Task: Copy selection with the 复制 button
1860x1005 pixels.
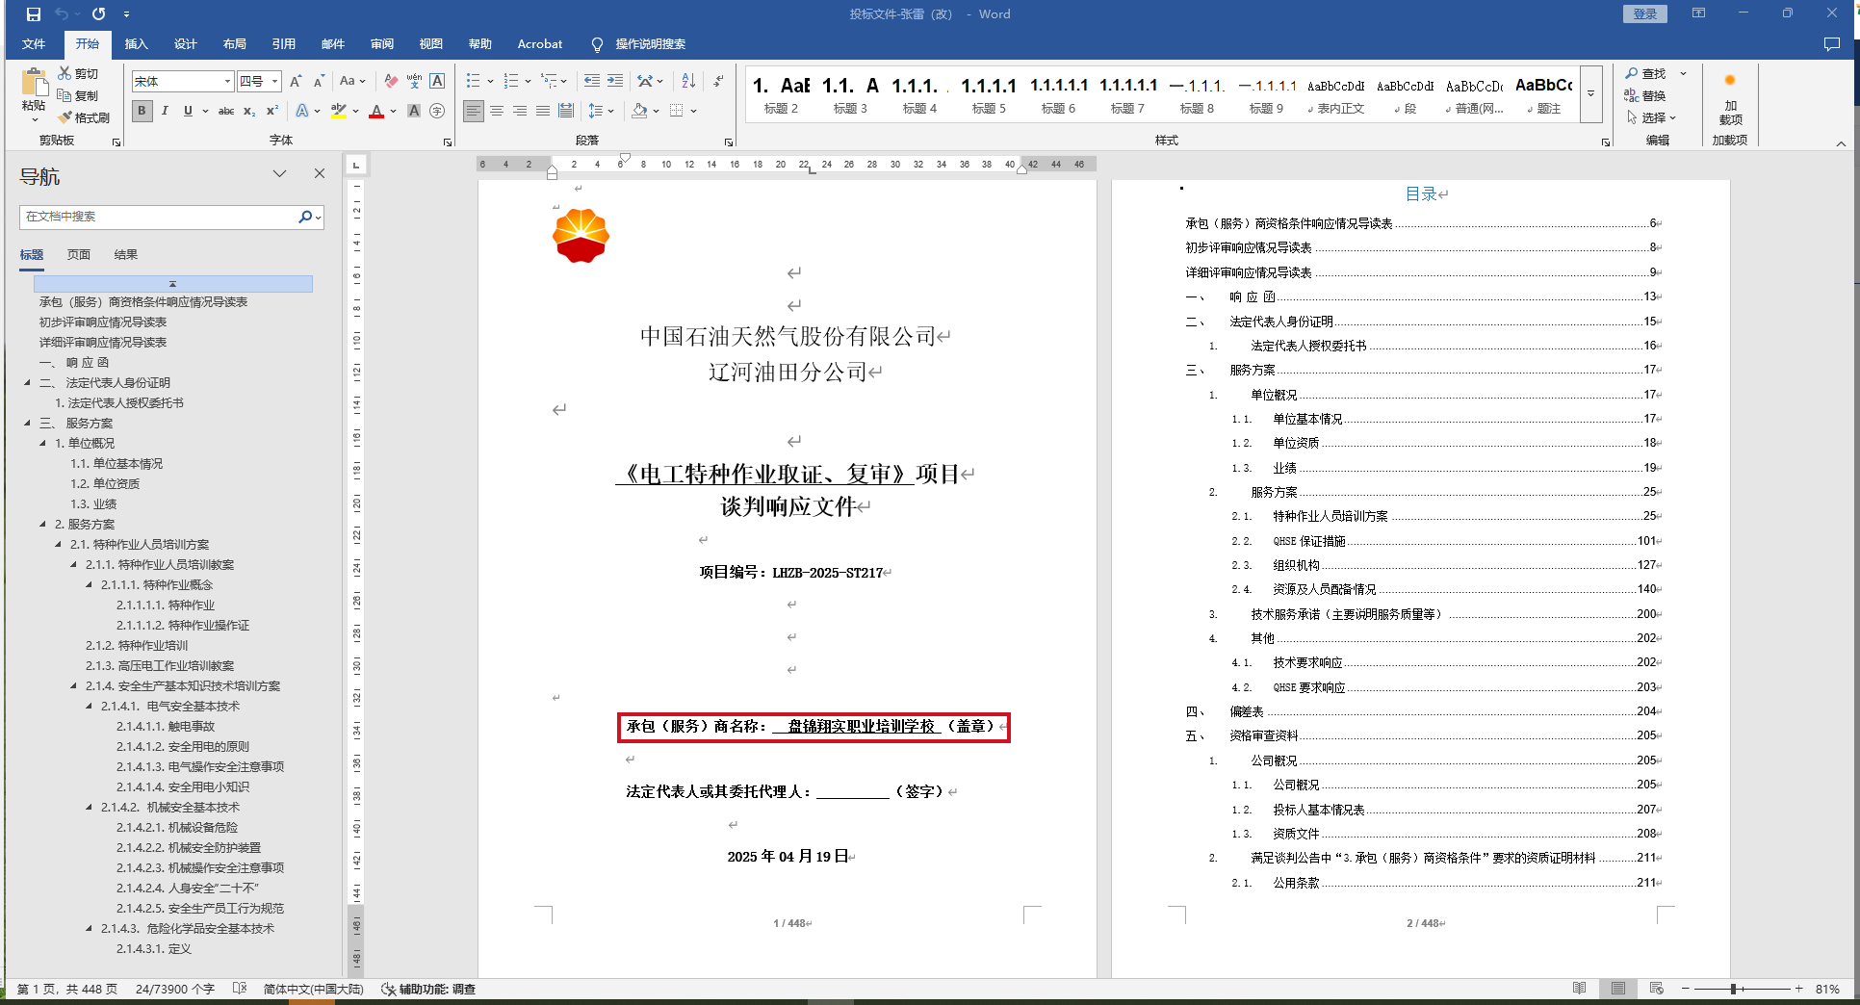Action: [78, 95]
